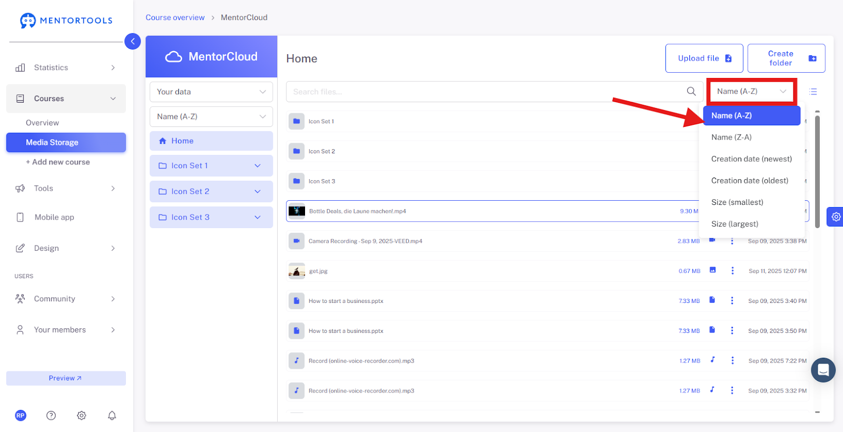Expand the Your members chevron

point(113,330)
